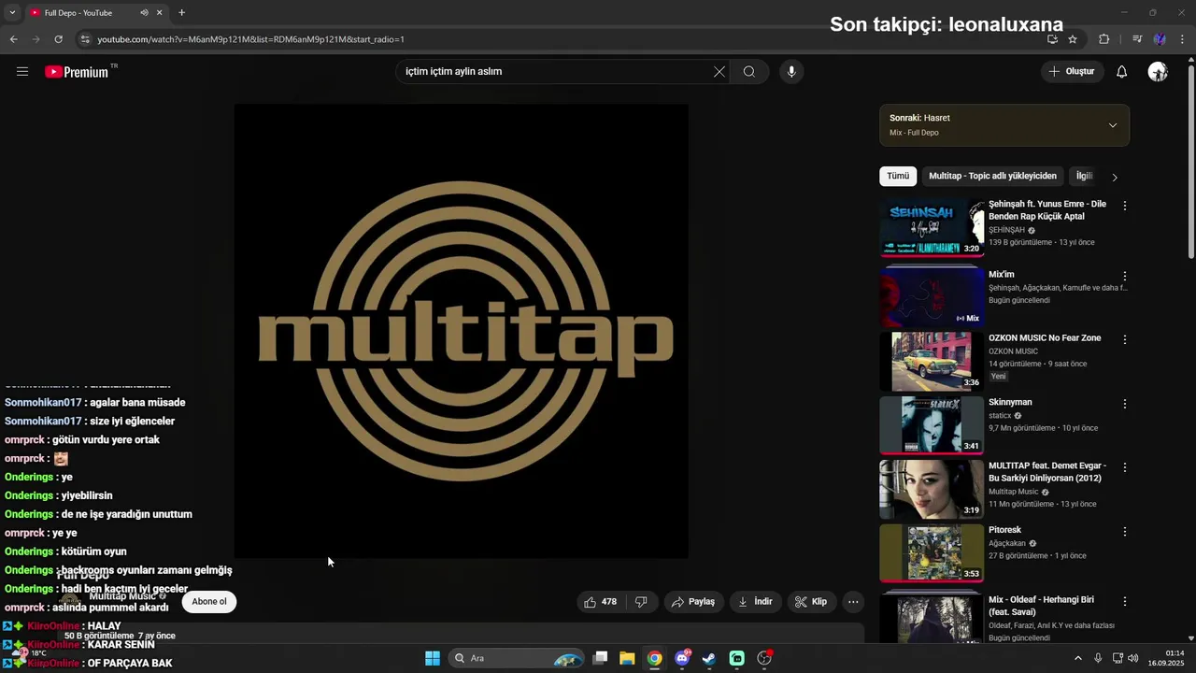
Task: Open Skinnyman video title link
Action: pyautogui.click(x=1010, y=403)
